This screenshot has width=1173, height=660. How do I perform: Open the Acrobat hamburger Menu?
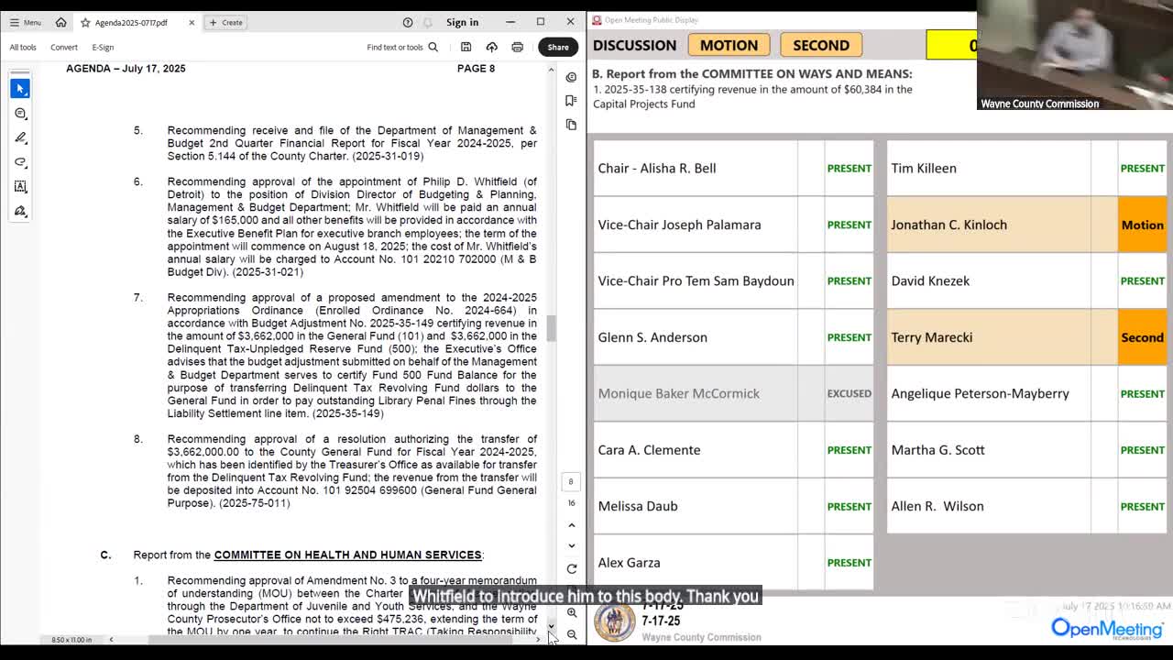point(25,22)
